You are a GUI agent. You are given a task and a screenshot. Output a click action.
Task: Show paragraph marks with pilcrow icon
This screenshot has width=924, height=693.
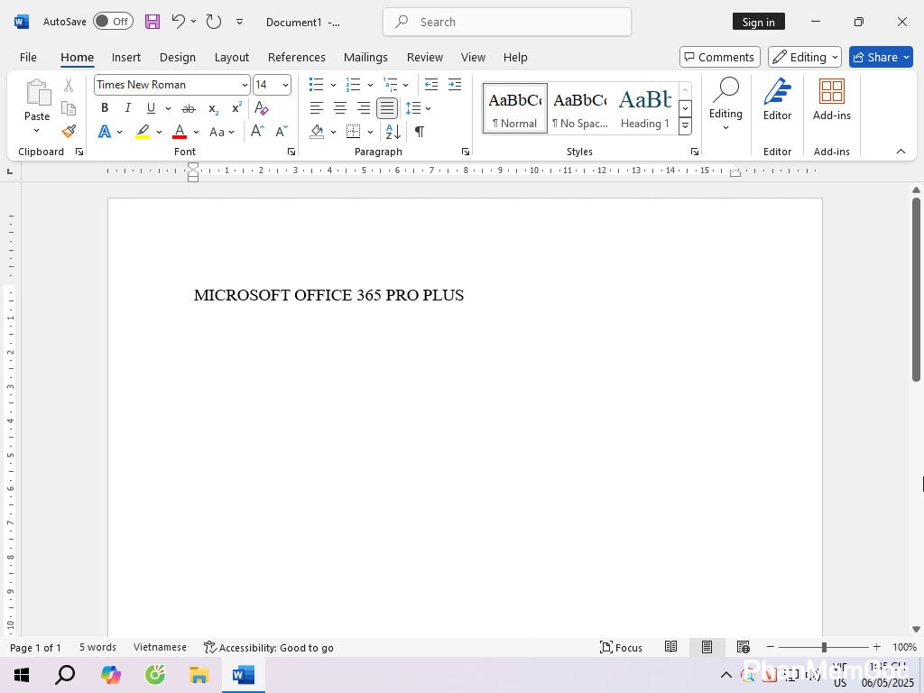(x=420, y=132)
